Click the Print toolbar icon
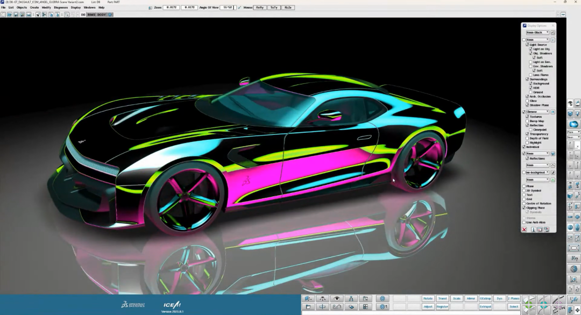581x315 pixels. [29, 15]
